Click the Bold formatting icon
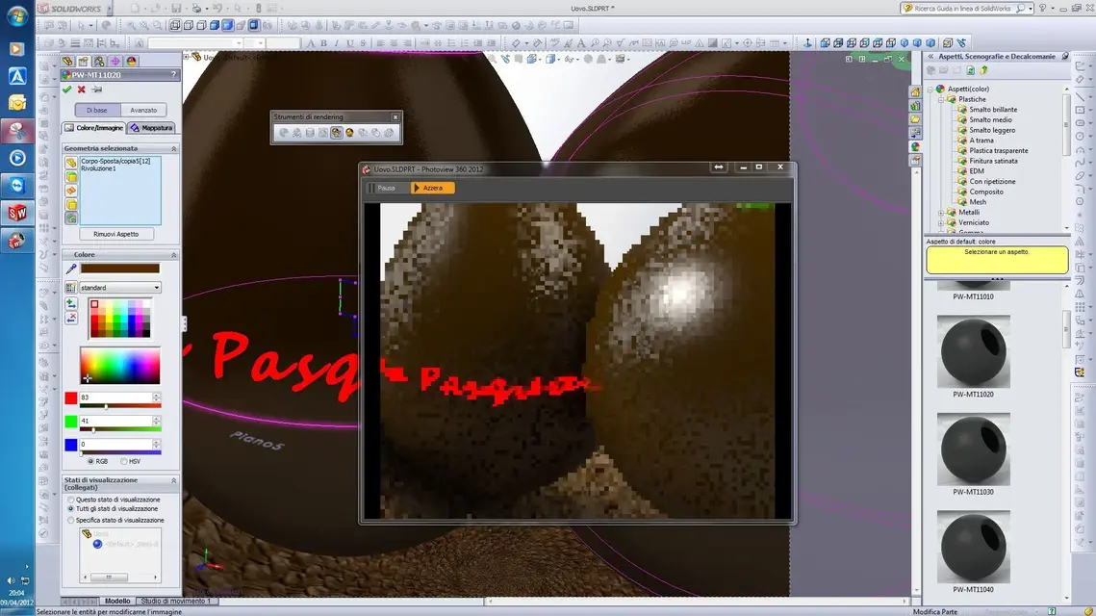The height and width of the screenshot is (616, 1096). point(323,43)
